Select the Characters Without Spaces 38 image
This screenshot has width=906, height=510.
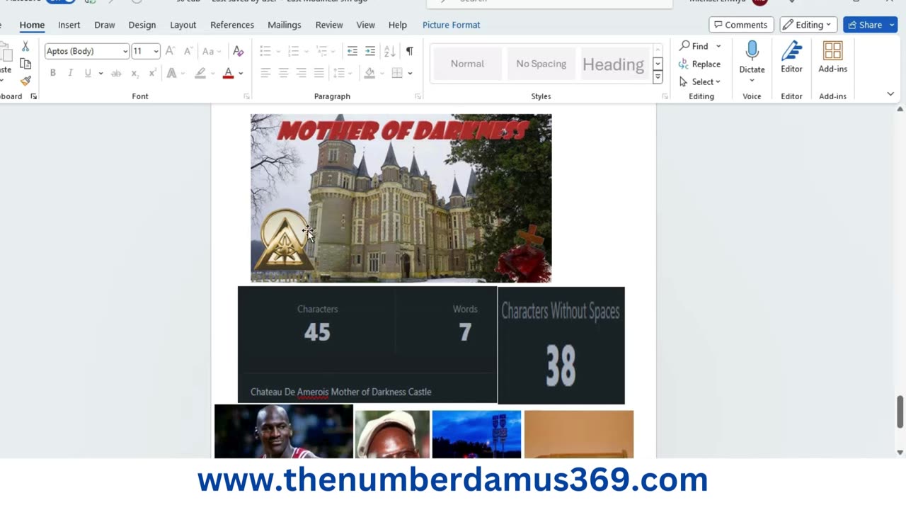click(x=561, y=345)
